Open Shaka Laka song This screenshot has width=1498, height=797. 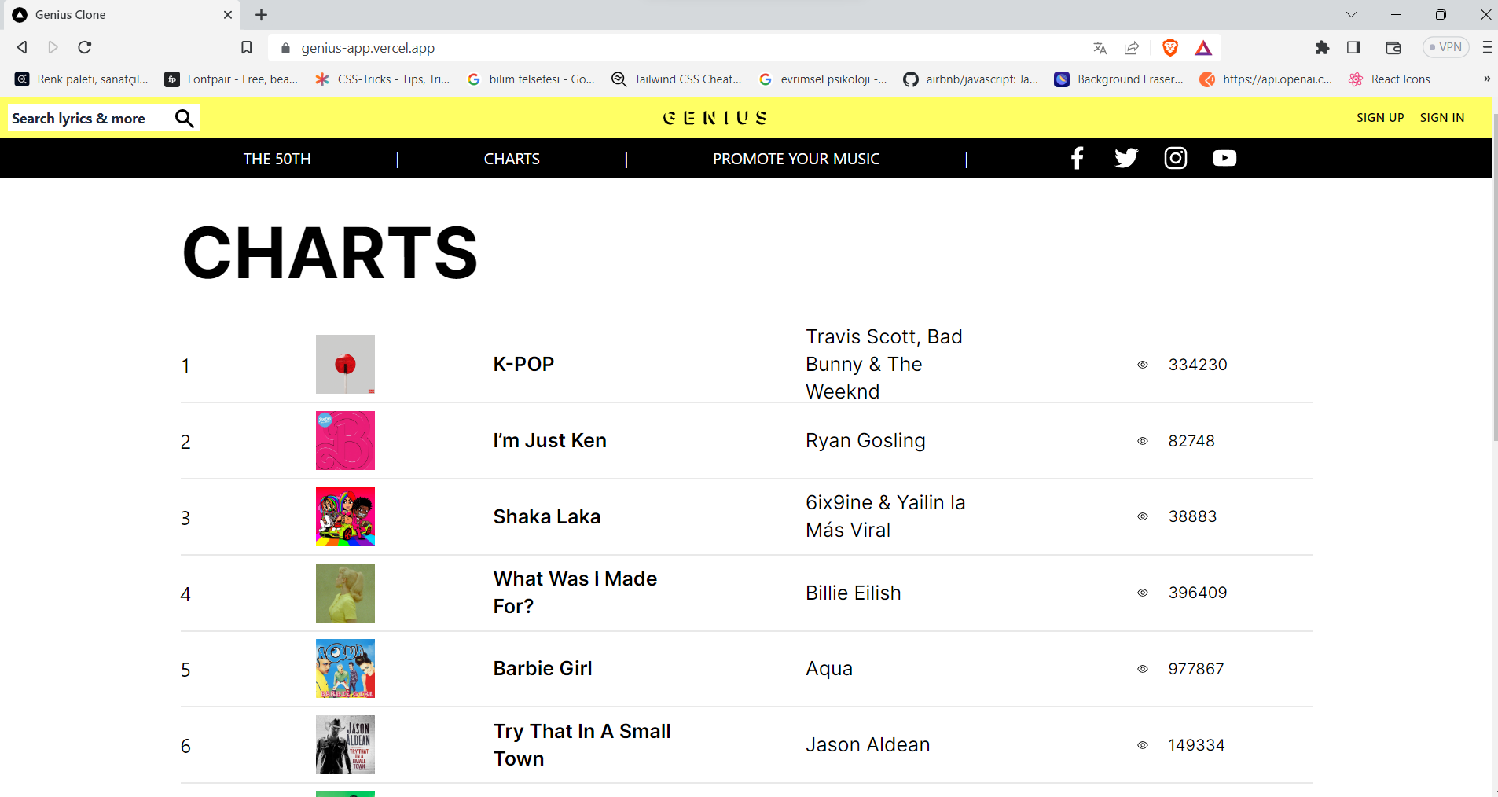pos(547,516)
